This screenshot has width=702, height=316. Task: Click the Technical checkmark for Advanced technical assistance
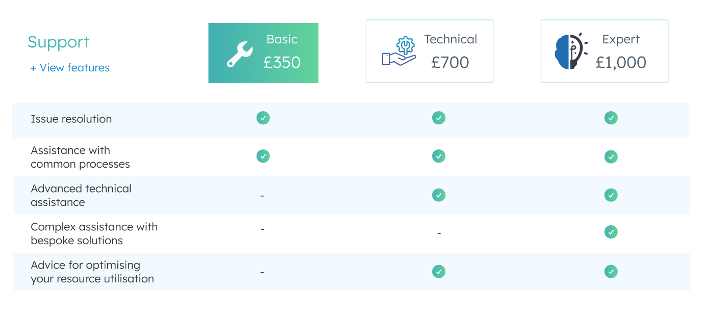pyautogui.click(x=438, y=195)
